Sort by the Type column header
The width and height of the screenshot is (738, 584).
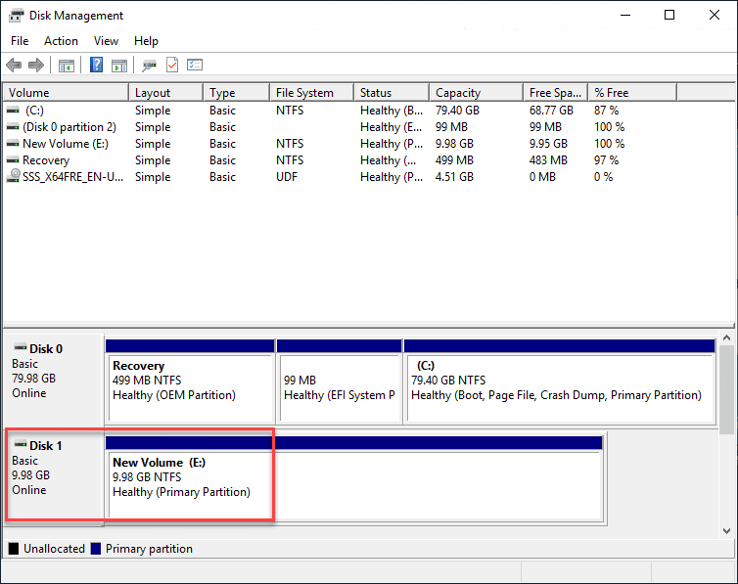pyautogui.click(x=237, y=93)
